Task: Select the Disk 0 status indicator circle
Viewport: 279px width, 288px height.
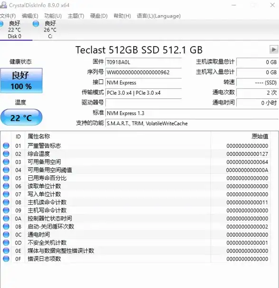Action: coord(1,24)
